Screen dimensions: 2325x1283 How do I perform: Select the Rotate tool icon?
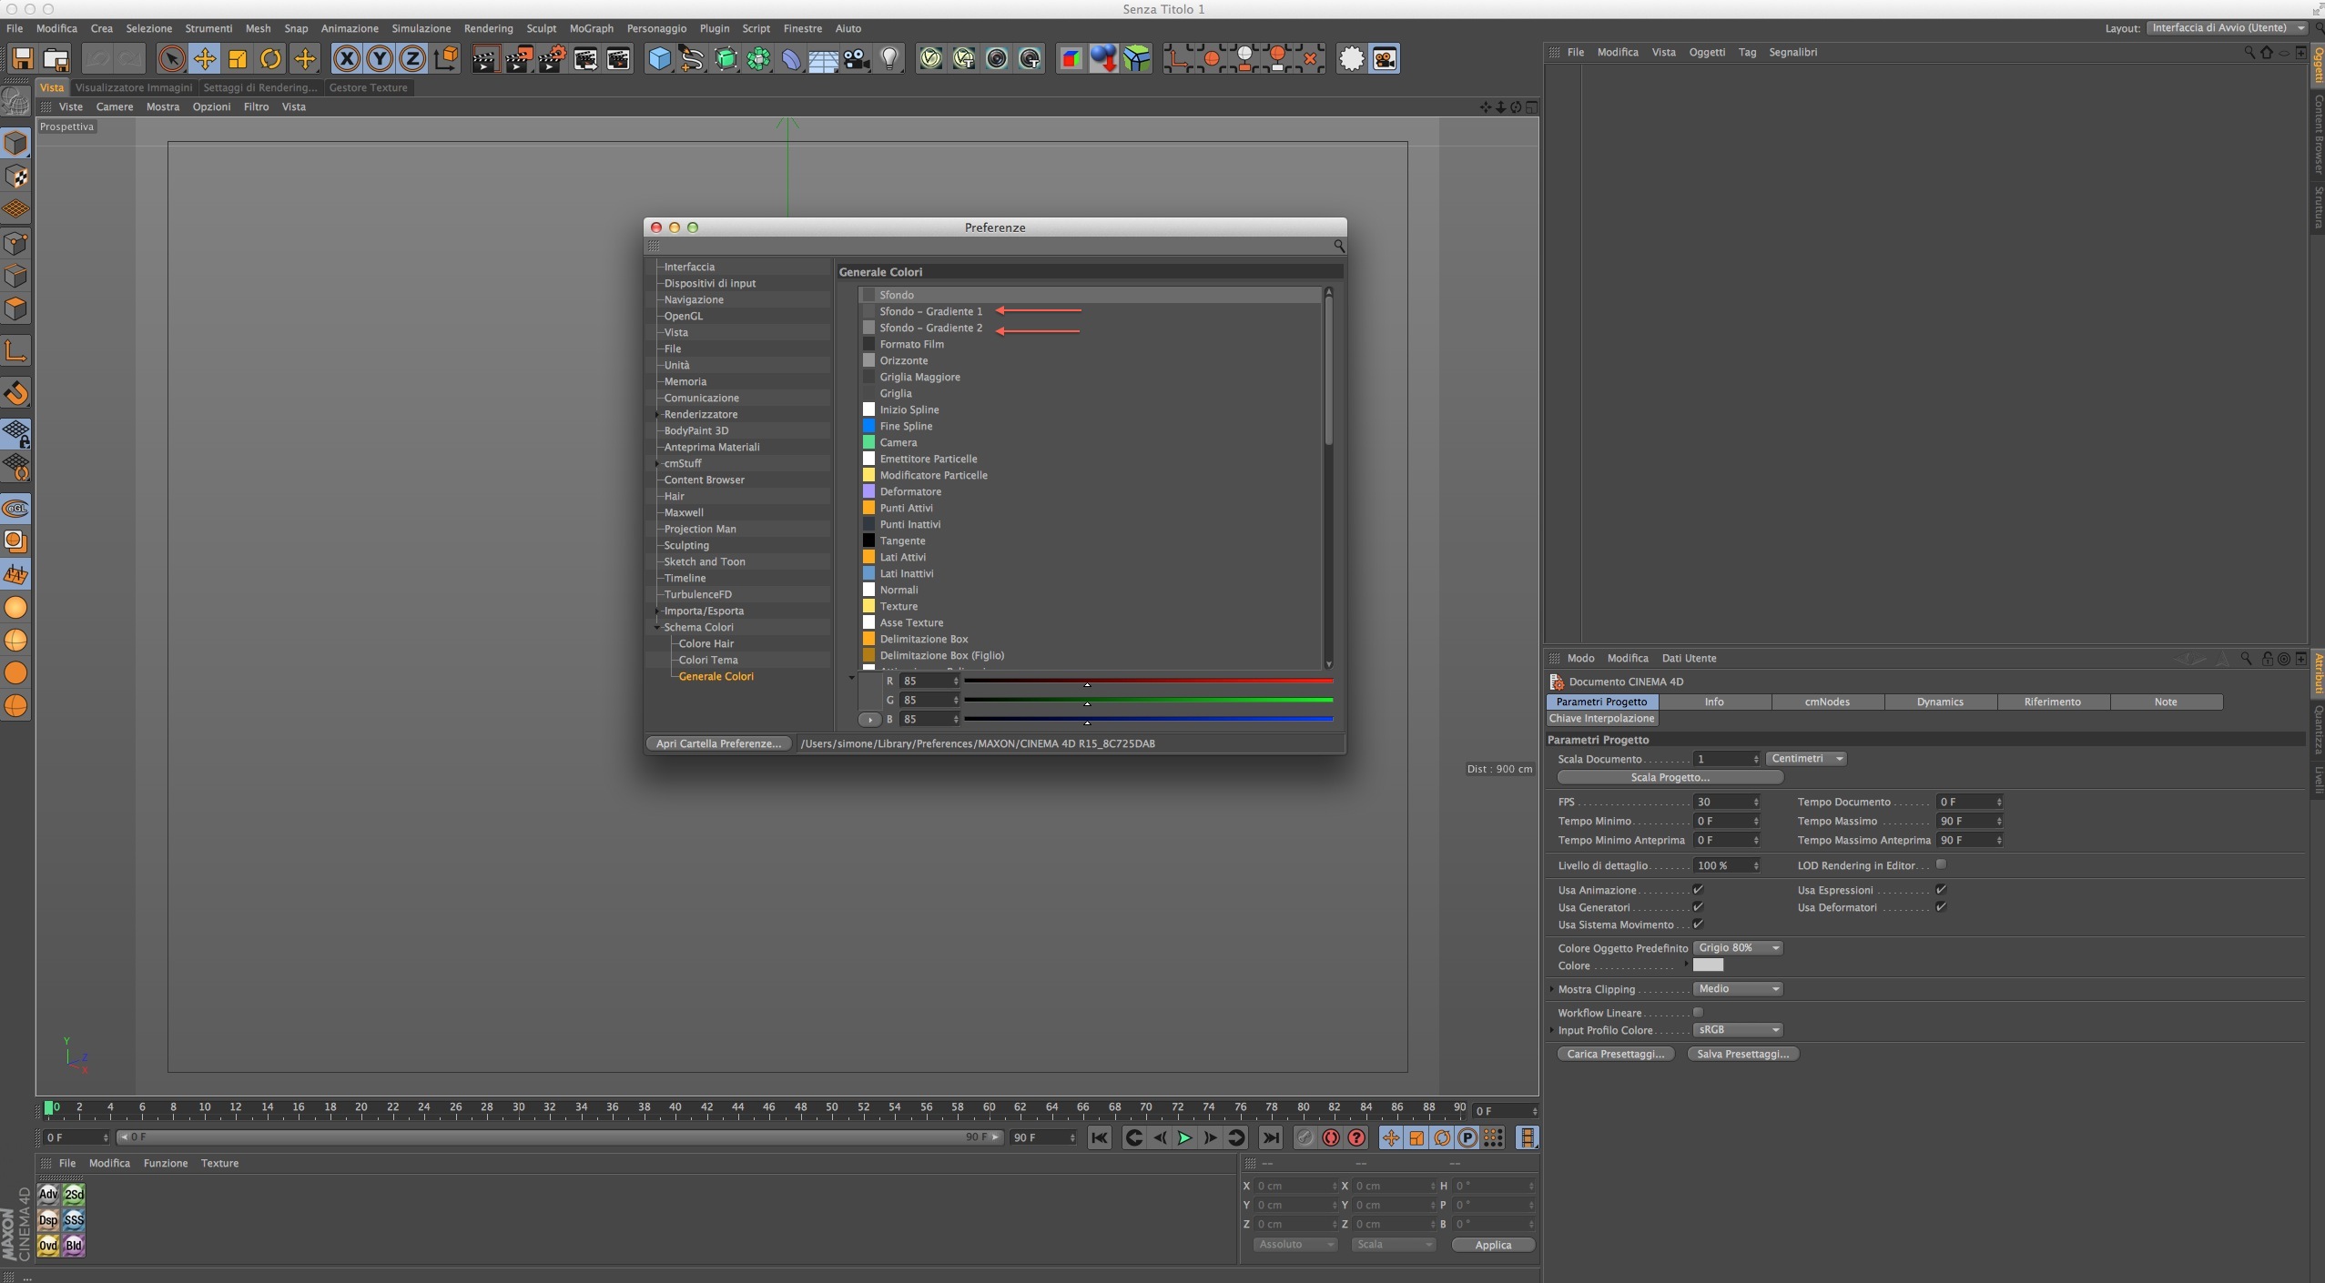270,59
